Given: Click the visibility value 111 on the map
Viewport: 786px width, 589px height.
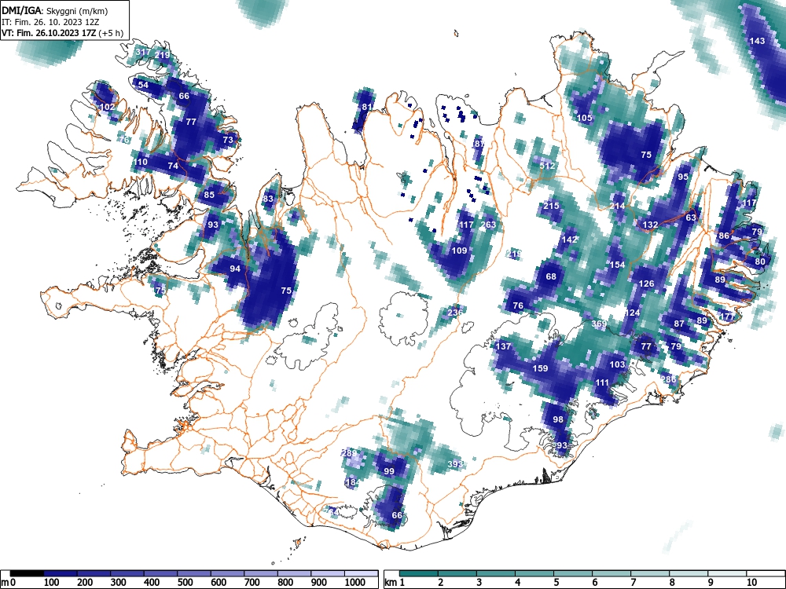Looking at the screenshot, I should pos(602,382).
